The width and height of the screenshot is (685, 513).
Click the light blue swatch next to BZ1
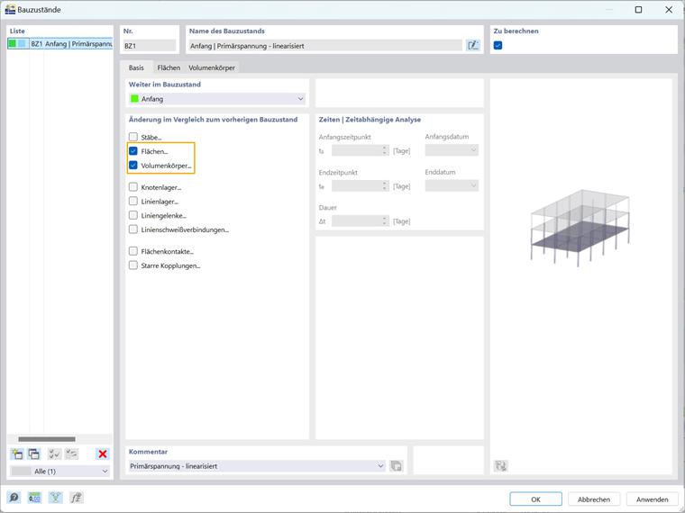22,43
